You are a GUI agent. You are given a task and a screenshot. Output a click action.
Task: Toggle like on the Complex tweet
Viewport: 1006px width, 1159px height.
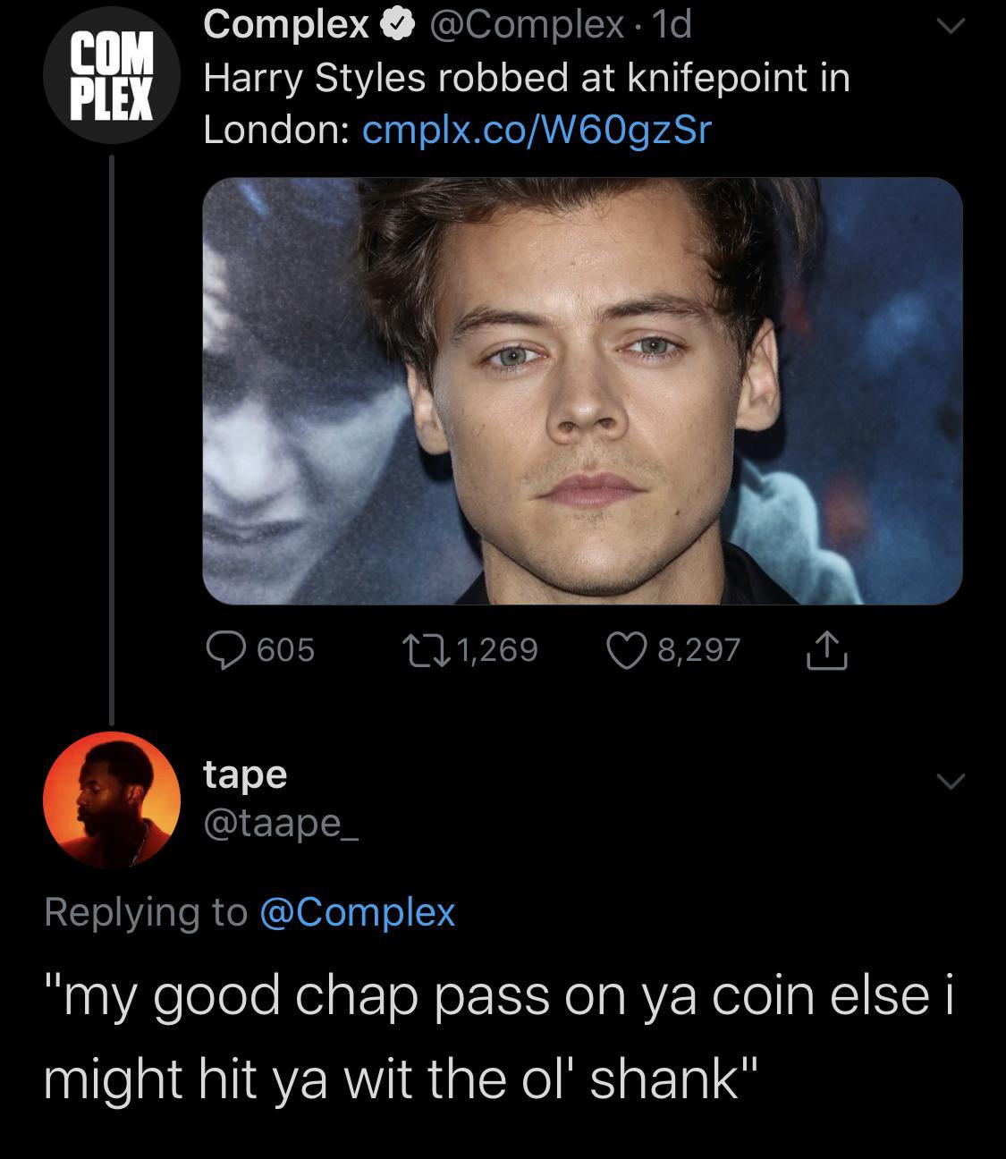tap(623, 652)
